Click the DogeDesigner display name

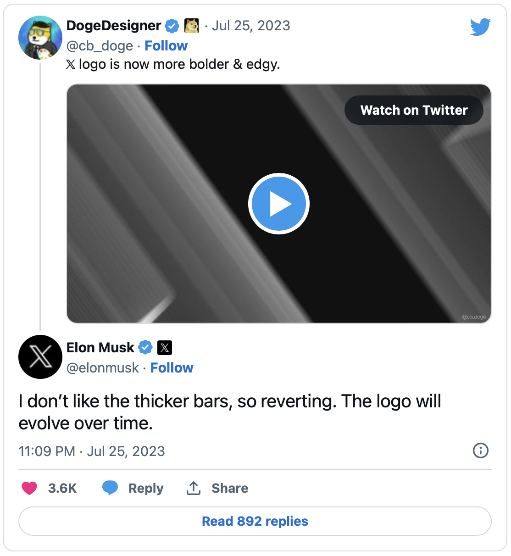pyautogui.click(x=114, y=26)
